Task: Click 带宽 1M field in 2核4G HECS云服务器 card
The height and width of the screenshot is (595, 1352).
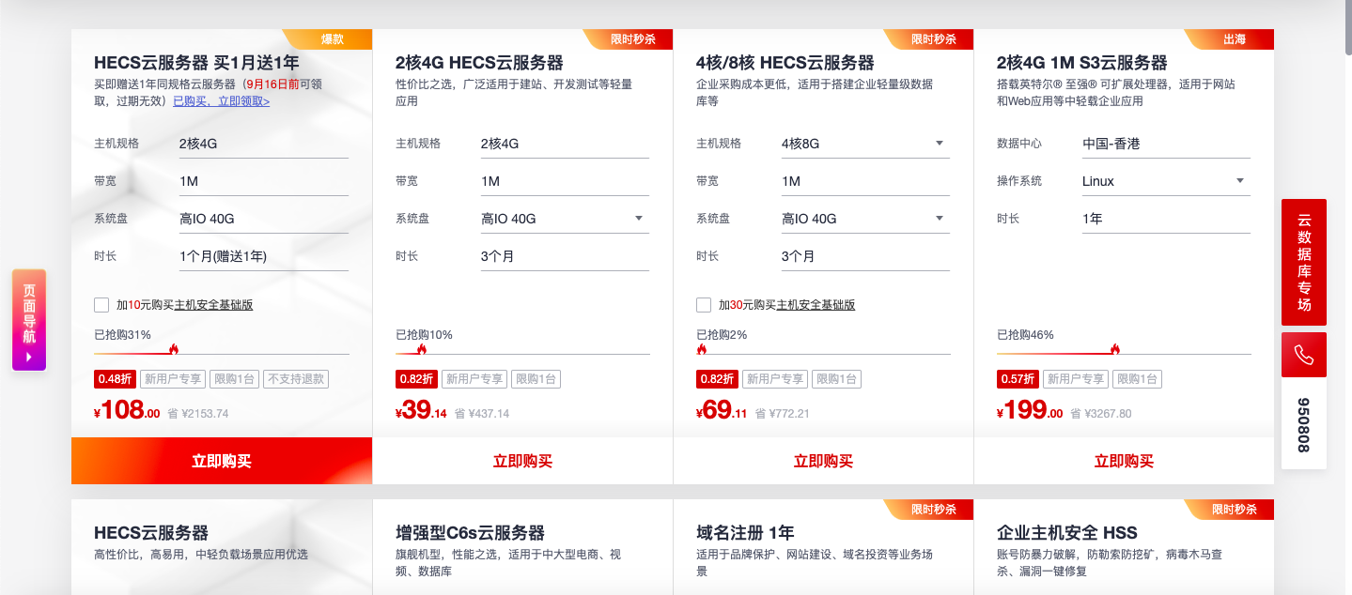Action: (565, 181)
